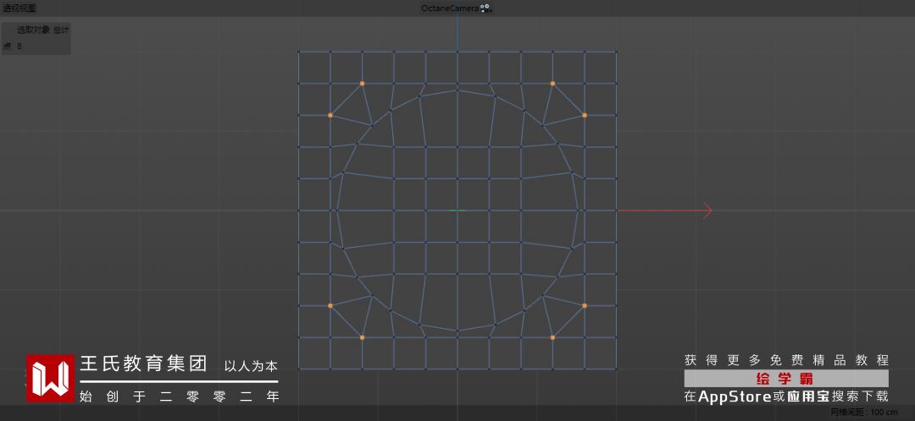Click the 网格间距 100 cm status text

click(863, 413)
